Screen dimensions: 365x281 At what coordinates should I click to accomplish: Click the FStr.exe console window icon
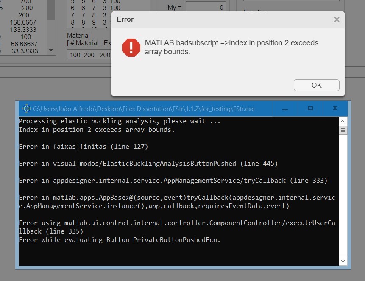27,109
